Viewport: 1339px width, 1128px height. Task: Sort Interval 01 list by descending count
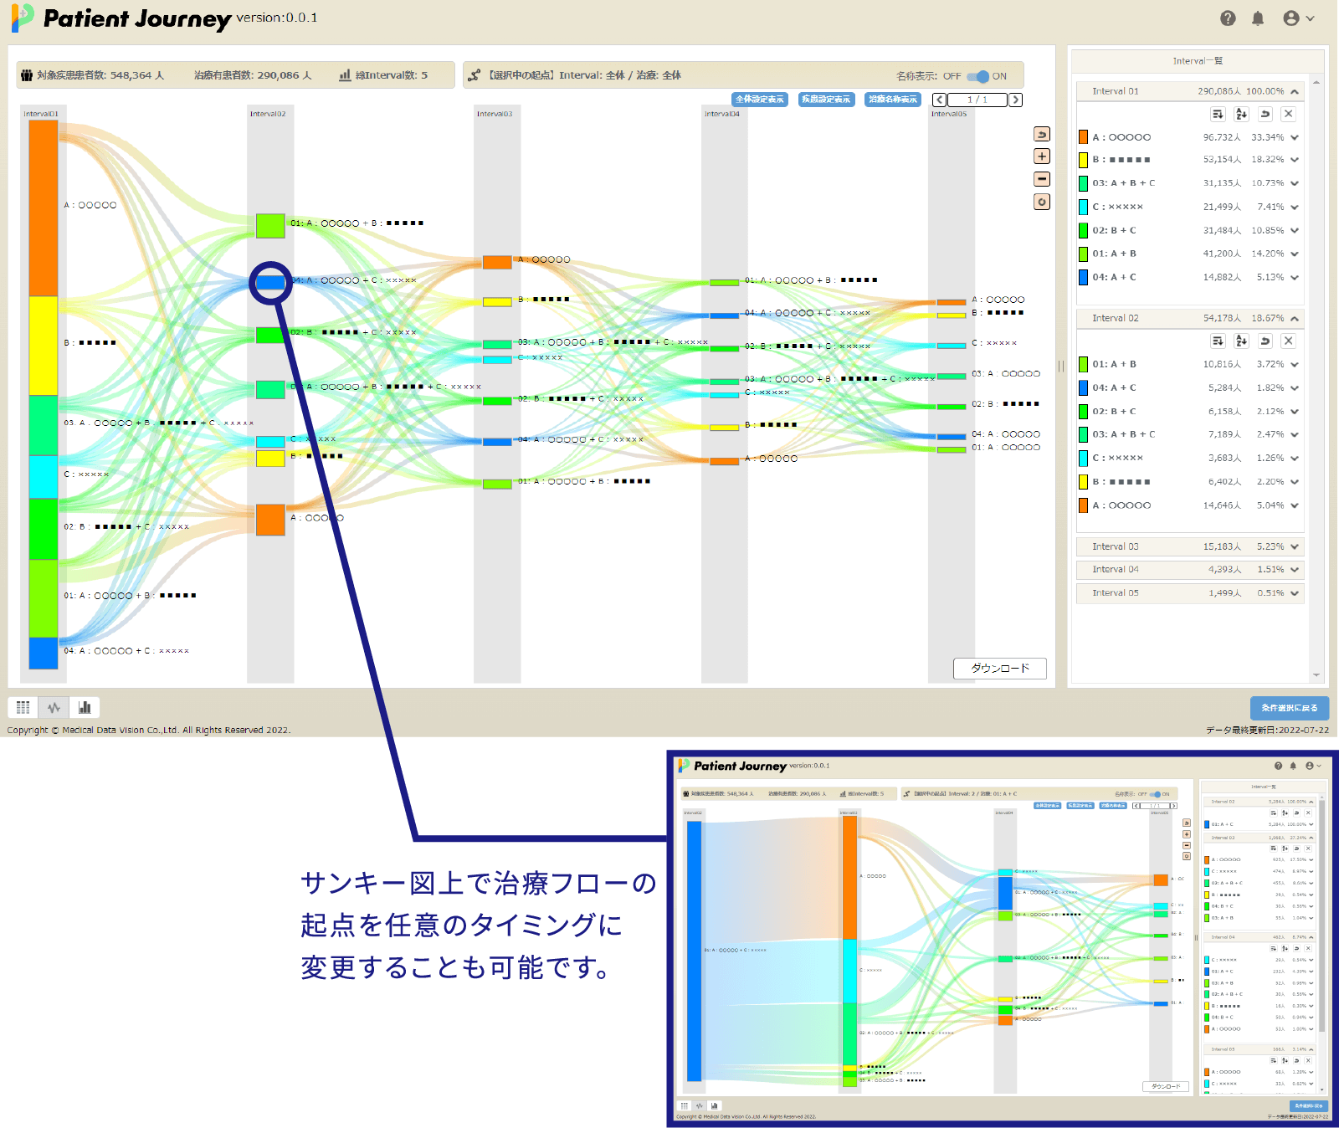click(x=1218, y=114)
